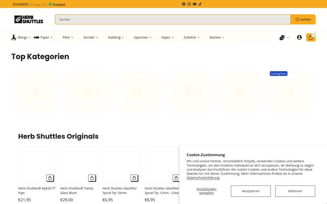
Task: Open the Trustpilot rating link
Action: point(39,4)
